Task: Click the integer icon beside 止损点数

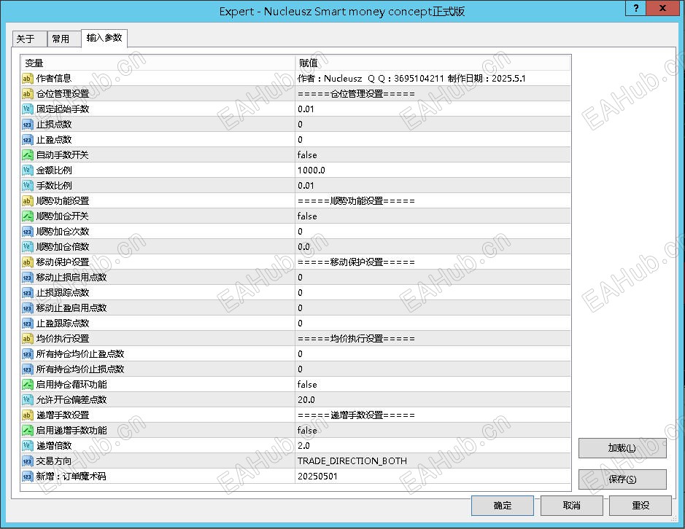Action: click(x=27, y=125)
